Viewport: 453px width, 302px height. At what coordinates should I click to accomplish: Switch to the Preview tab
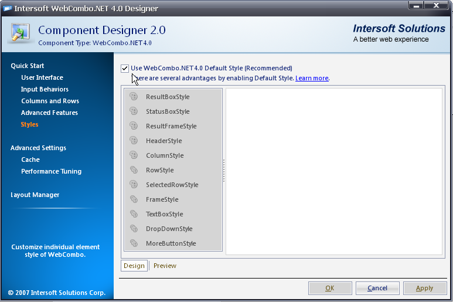click(165, 266)
